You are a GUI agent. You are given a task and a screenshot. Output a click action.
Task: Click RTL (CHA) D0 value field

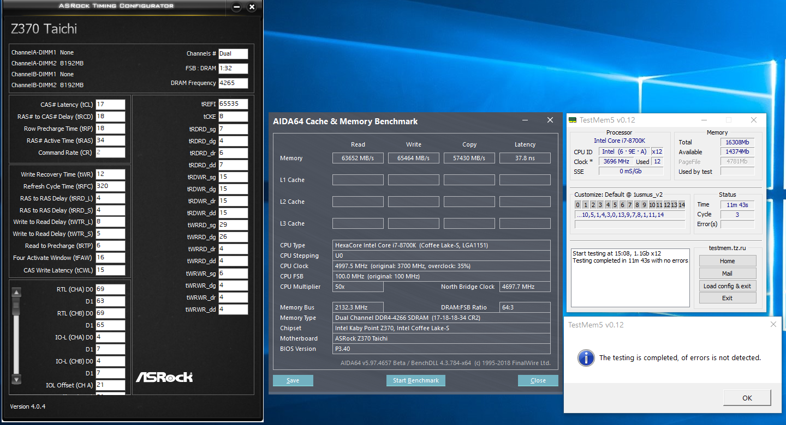110,289
